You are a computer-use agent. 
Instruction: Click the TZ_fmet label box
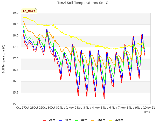[x=29, y=11]
